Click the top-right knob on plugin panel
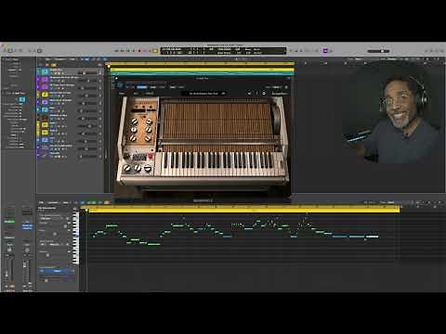The height and width of the screenshot is (334, 446). pos(149,122)
